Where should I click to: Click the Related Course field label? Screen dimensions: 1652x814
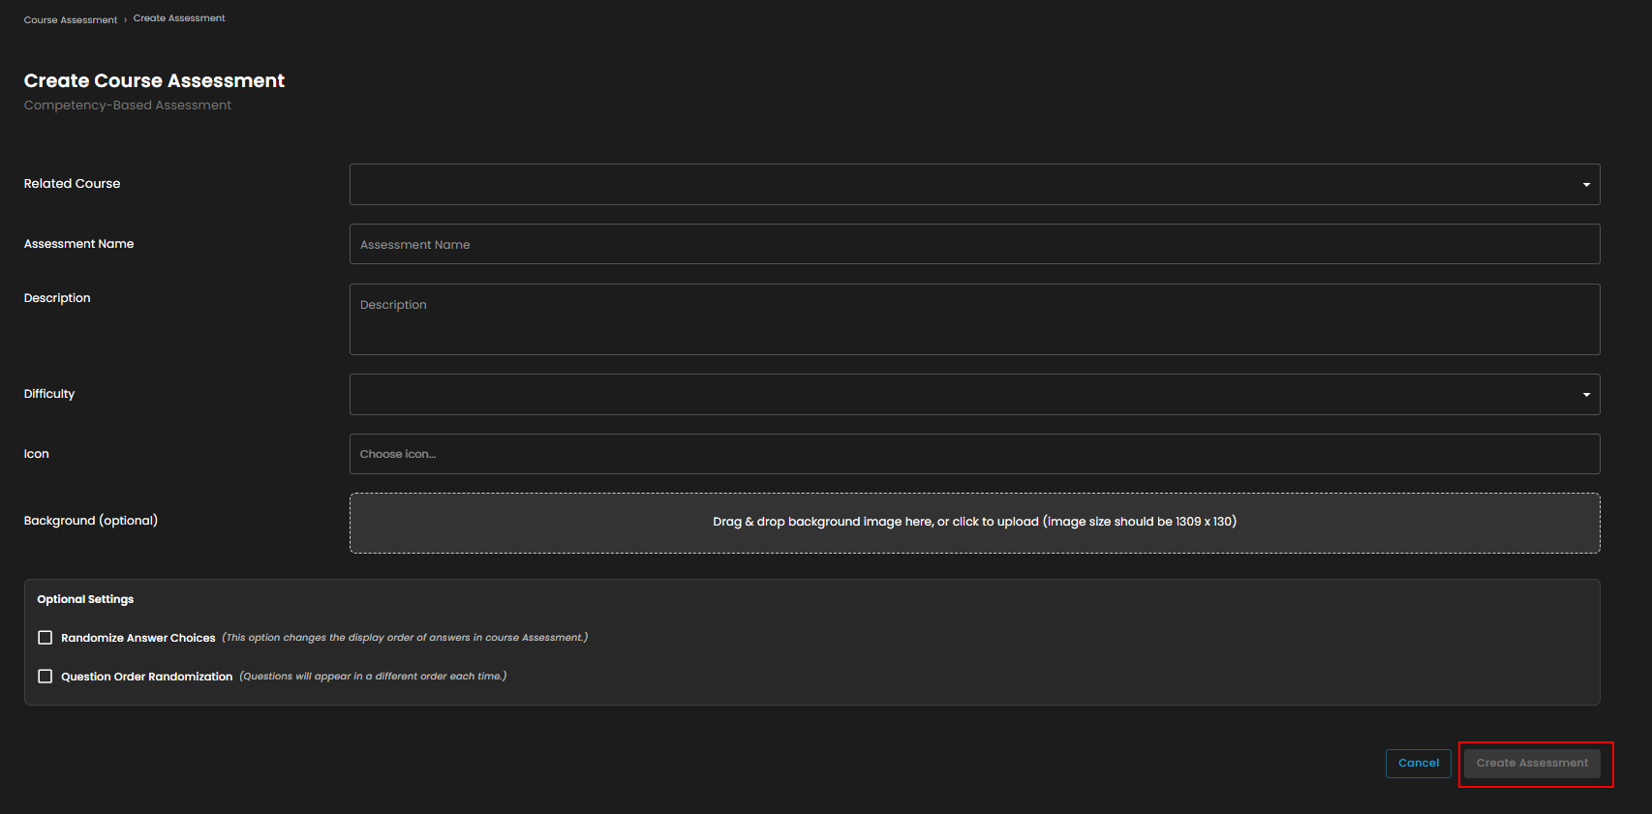(72, 184)
